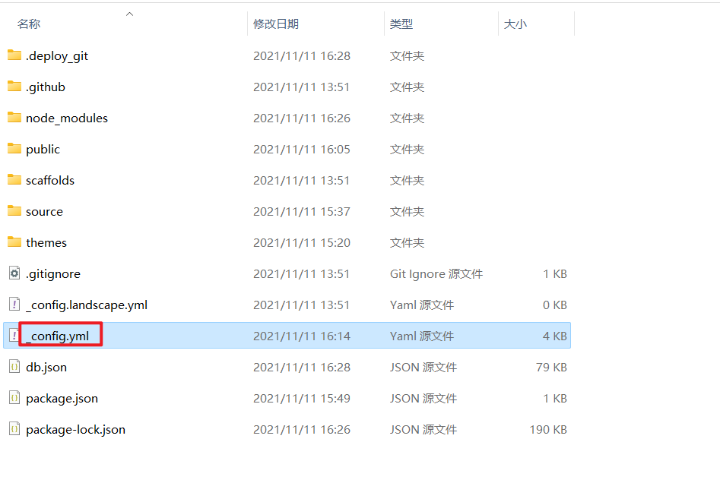720x502 pixels.
Task: Click the _config.yml Yaml file icon
Action: [14, 336]
